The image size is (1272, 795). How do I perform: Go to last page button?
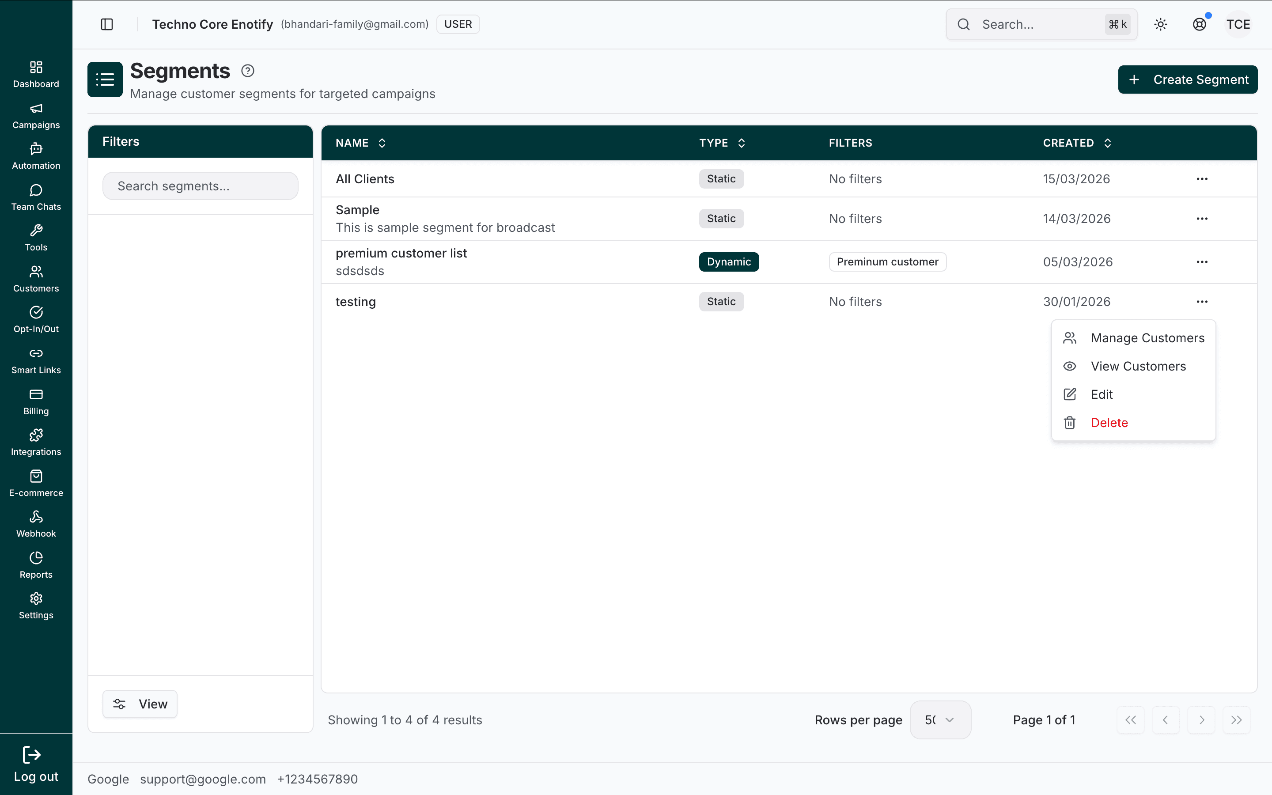pyautogui.click(x=1236, y=720)
